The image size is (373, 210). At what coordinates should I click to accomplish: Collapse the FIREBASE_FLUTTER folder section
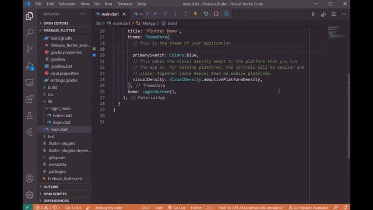[64, 30]
